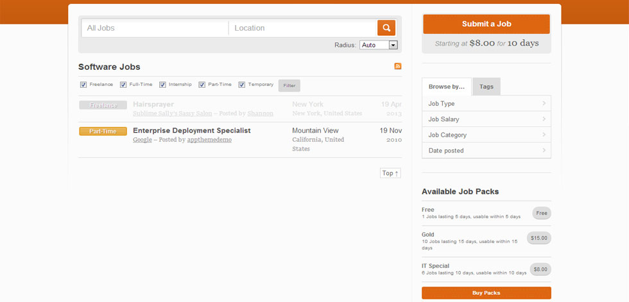The height and width of the screenshot is (302, 629).
Task: Open the Hairsprayer job listing
Action: 153,104
